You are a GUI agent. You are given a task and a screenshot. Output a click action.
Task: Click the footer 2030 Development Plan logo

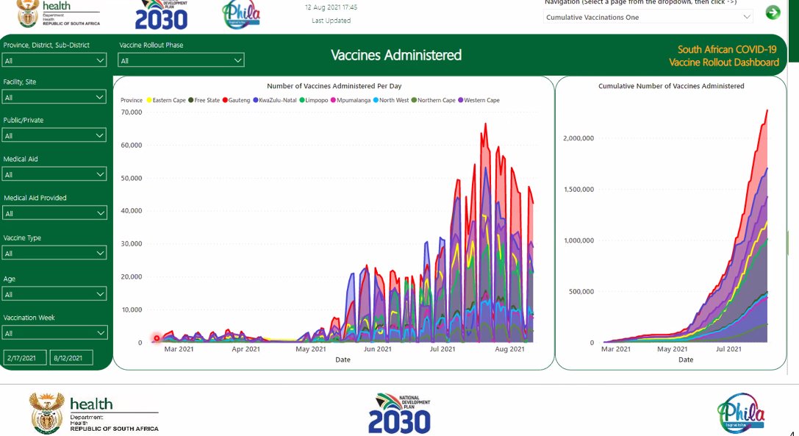tap(400, 413)
